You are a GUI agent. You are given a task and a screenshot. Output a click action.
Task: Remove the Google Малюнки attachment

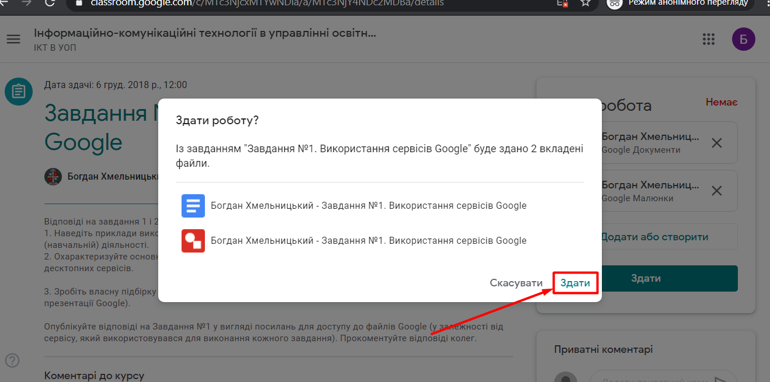pos(717,191)
